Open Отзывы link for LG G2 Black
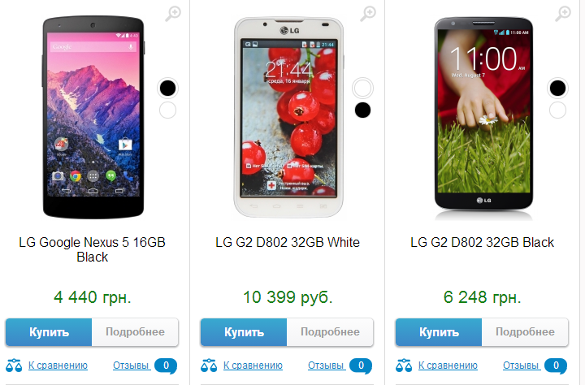585x385 pixels. 521,366
